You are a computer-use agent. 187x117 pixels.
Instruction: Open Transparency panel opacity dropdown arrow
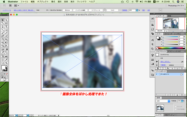[x=182, y=101]
